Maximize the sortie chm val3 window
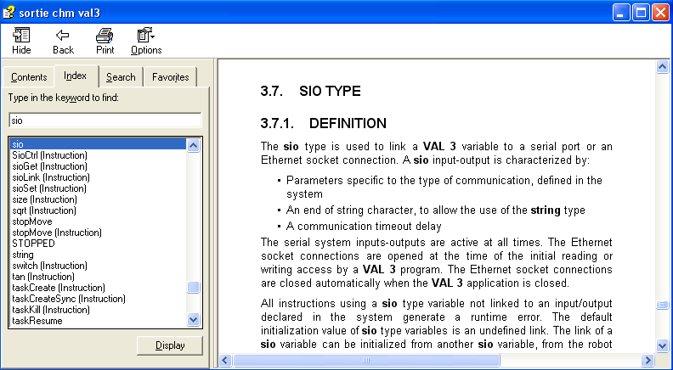The image size is (673, 370). [641, 13]
